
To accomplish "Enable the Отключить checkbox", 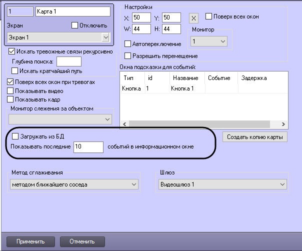I will [x=75, y=25].
